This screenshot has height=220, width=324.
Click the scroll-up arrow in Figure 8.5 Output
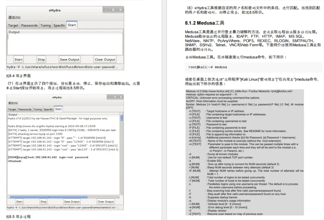click(122, 113)
